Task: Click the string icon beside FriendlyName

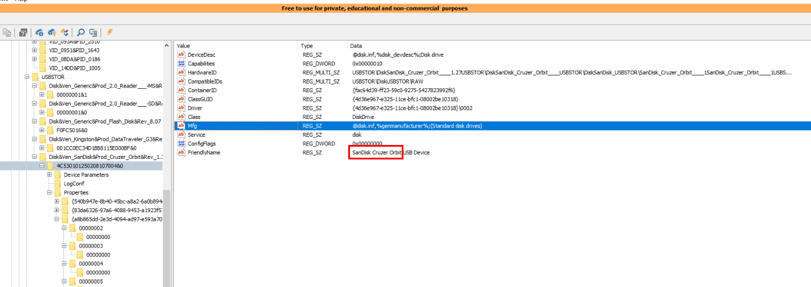Action: pyautogui.click(x=181, y=152)
